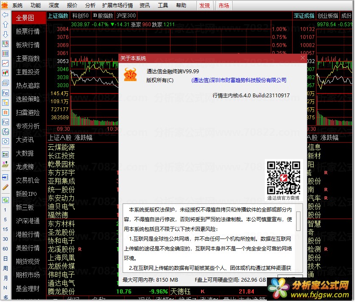Image resolution: width=356 pixels, height=302 pixels.
Task: Switch to the 市场 tab
Action: click(224, 5)
